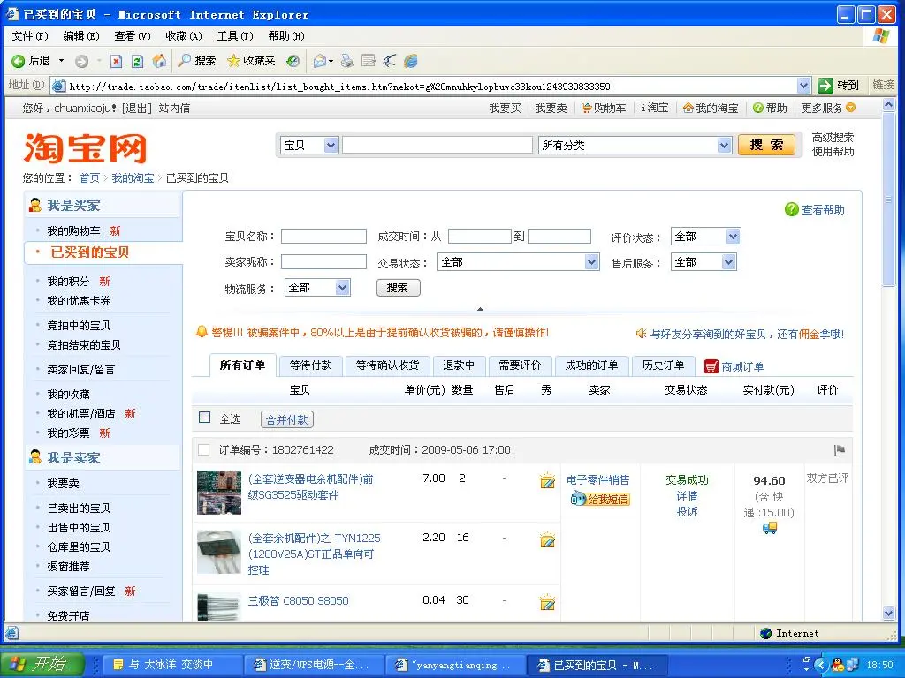The height and width of the screenshot is (678, 905).
Task: Open 已卖出的宝贝 sidebar link
Action: tap(79, 508)
